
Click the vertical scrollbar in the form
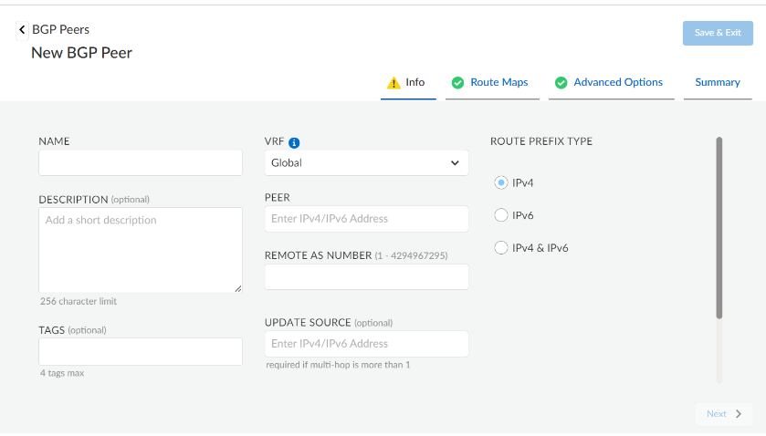pos(719,228)
